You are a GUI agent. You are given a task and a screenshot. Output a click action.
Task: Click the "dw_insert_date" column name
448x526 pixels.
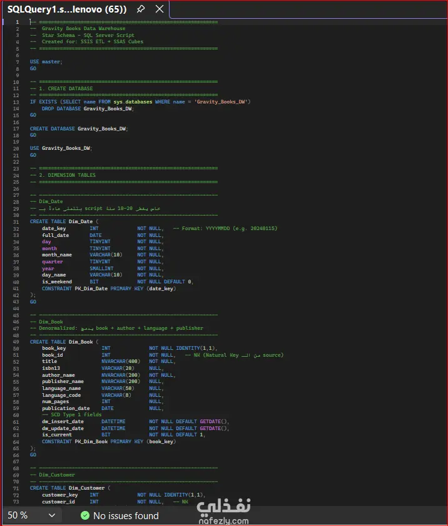point(63,422)
